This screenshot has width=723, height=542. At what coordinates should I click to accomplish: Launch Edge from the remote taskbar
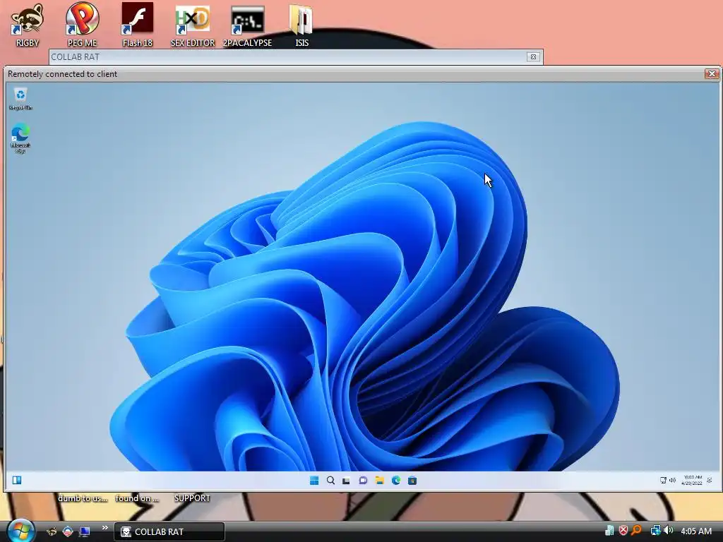pos(395,481)
